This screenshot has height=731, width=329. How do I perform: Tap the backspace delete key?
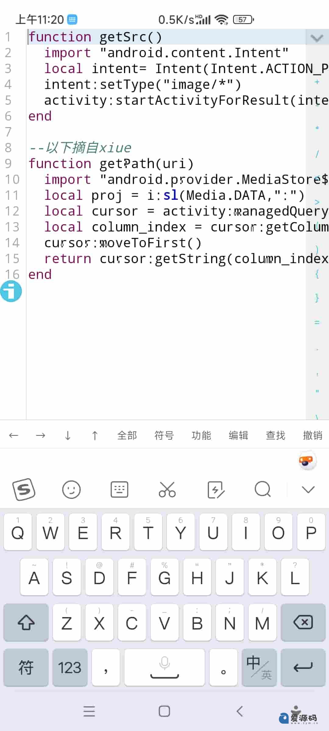click(x=303, y=622)
